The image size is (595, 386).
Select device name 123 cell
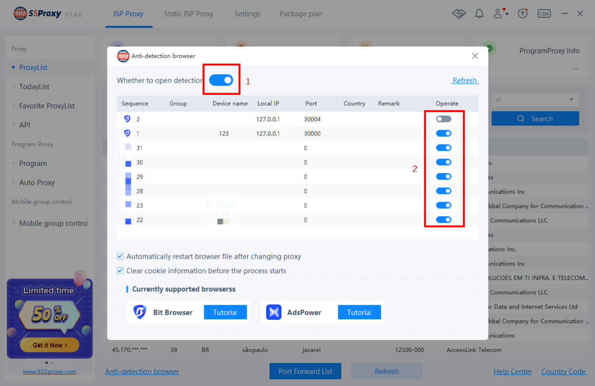click(223, 133)
